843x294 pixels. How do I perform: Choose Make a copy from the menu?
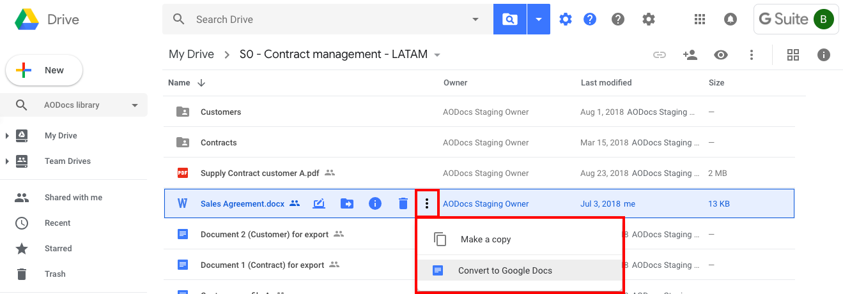tap(520, 239)
